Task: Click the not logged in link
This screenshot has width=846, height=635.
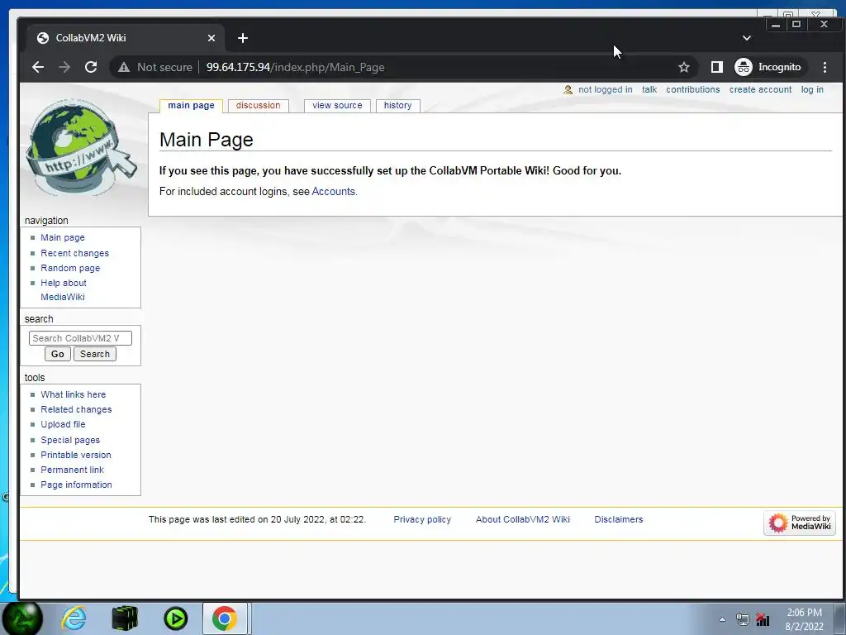Action: click(606, 89)
